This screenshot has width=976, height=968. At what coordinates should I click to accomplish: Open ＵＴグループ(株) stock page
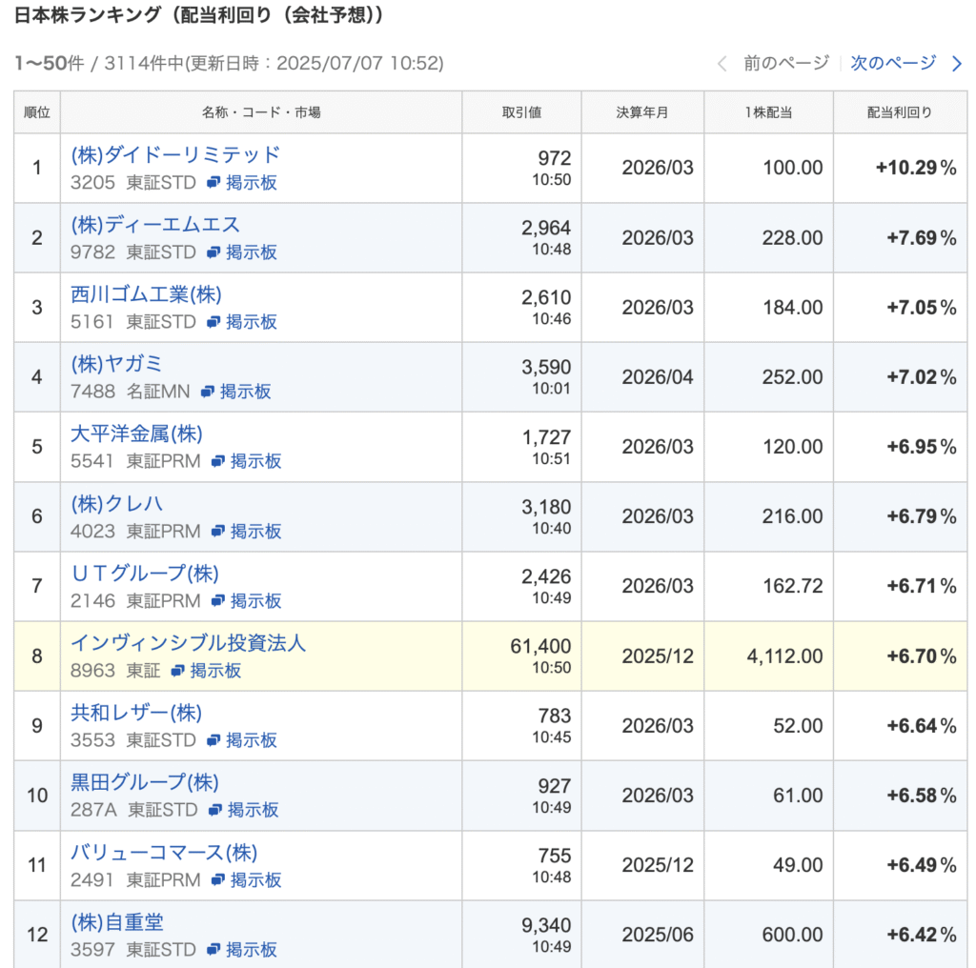click(145, 574)
